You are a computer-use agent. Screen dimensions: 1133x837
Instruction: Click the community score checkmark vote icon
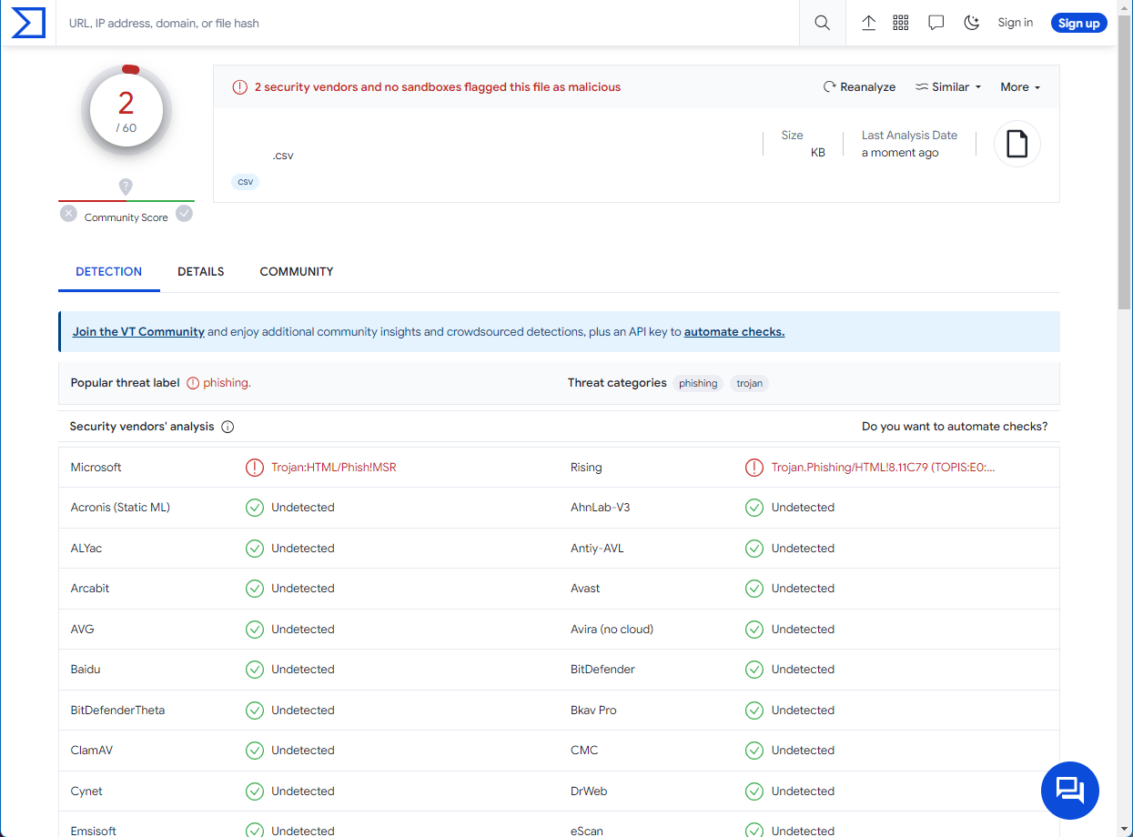(185, 214)
